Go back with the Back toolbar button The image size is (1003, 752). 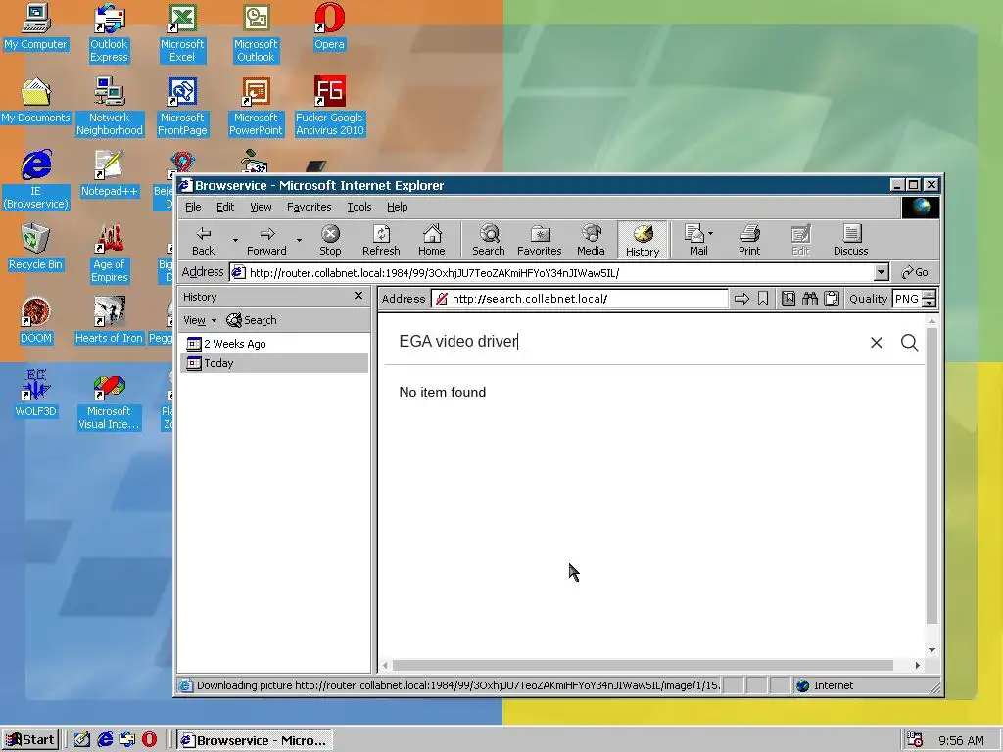[204, 241]
